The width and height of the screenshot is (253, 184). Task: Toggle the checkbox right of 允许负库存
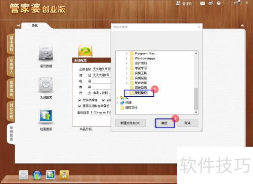click(103, 100)
